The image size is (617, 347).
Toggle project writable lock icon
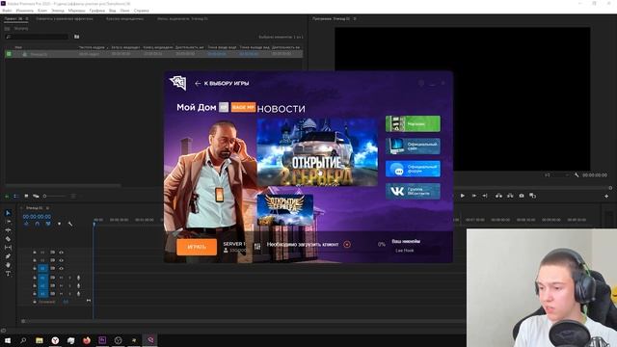7,196
